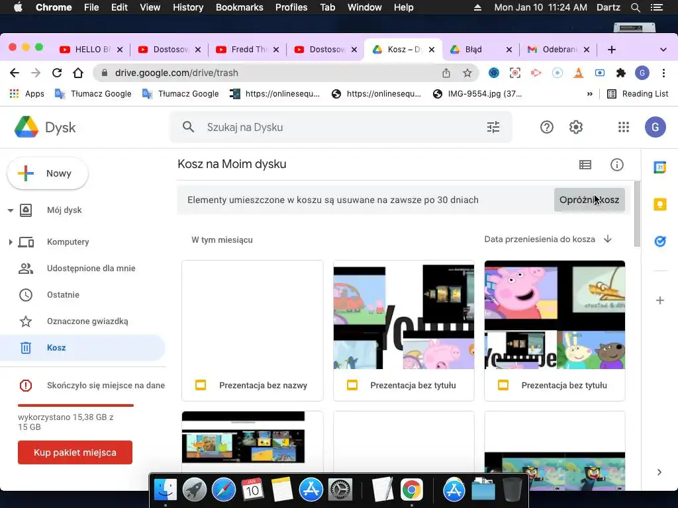Screen dimensions: 678x508
Task: Expand the side panel chevron at bottom right
Action: (x=659, y=472)
